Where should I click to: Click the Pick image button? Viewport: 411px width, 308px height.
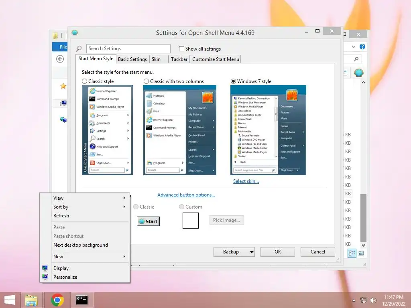click(x=226, y=220)
